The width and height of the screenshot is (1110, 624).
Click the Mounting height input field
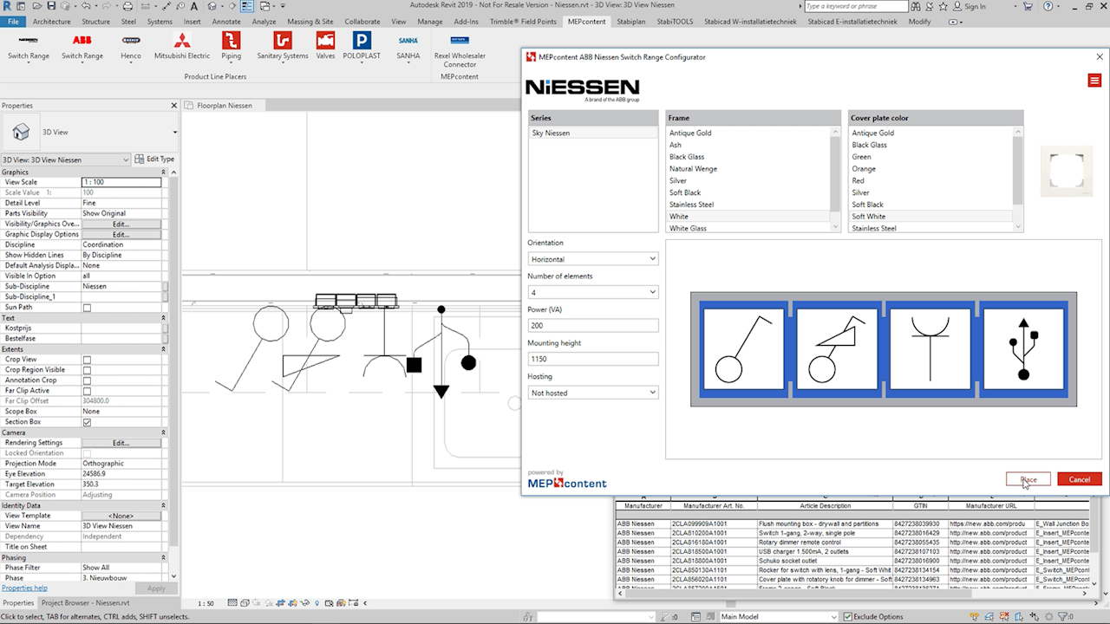pyautogui.click(x=593, y=359)
